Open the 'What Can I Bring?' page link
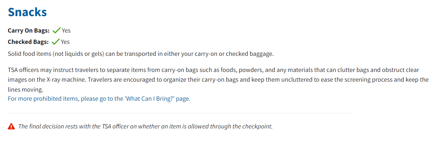The height and width of the screenshot is (142, 432). point(99,98)
